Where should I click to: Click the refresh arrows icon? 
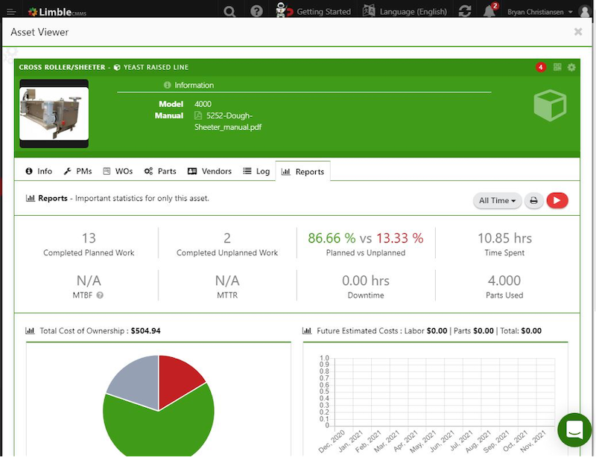point(465,11)
